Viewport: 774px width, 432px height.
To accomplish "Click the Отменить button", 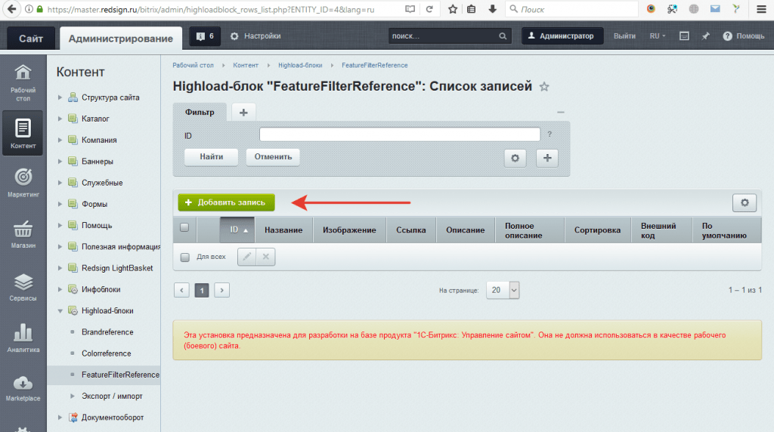I will 273,157.
